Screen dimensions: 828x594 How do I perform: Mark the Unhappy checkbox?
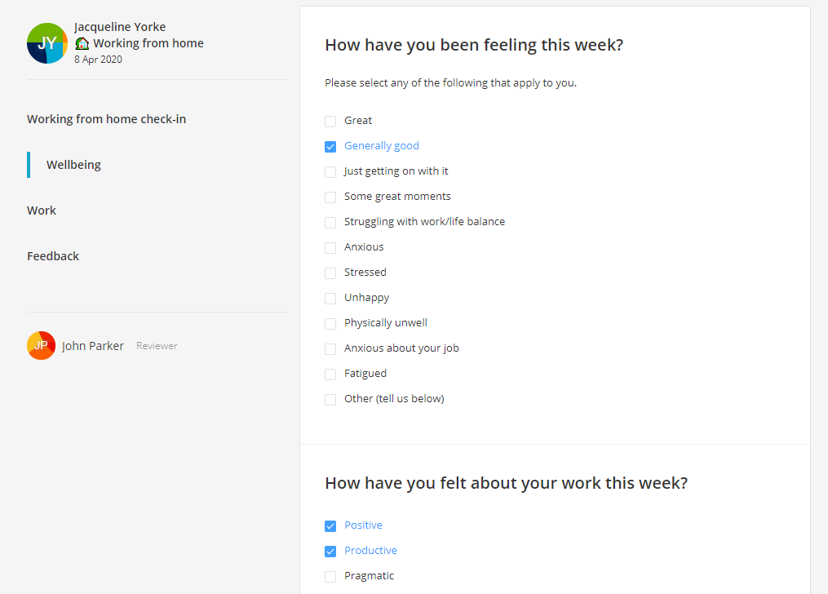coord(330,299)
